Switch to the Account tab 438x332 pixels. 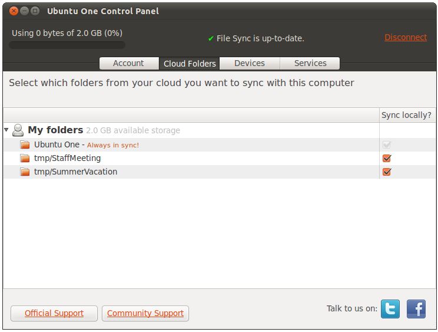[x=129, y=63]
